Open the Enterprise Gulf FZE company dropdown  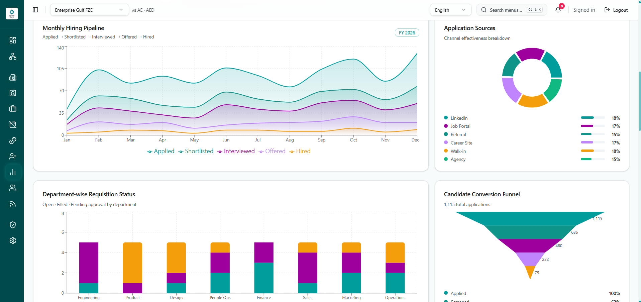pos(89,10)
